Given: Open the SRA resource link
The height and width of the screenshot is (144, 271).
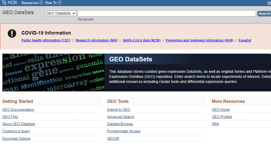Looking at the screenshot, I should (215, 124).
